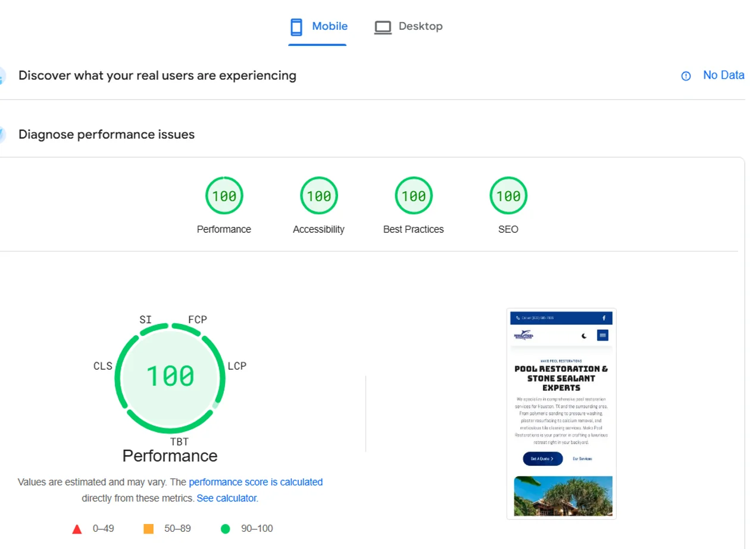Click the orange square 50–89 legend icon
The image size is (750, 549).
tap(149, 529)
